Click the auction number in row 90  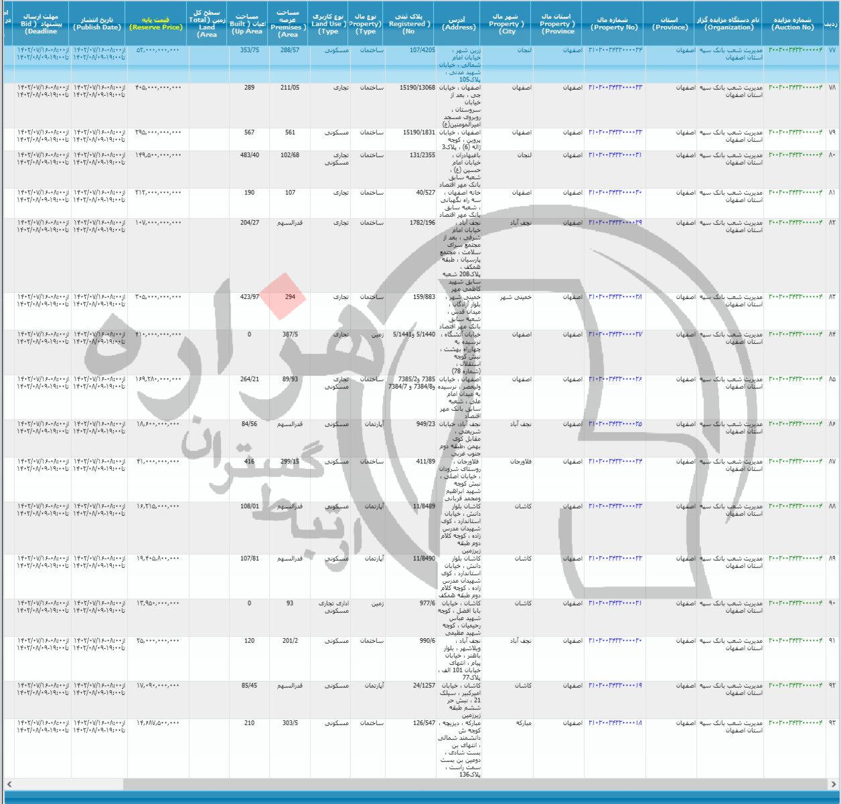795,603
